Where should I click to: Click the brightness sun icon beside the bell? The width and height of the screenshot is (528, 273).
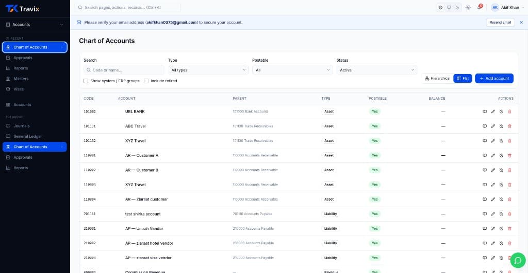pos(468,7)
